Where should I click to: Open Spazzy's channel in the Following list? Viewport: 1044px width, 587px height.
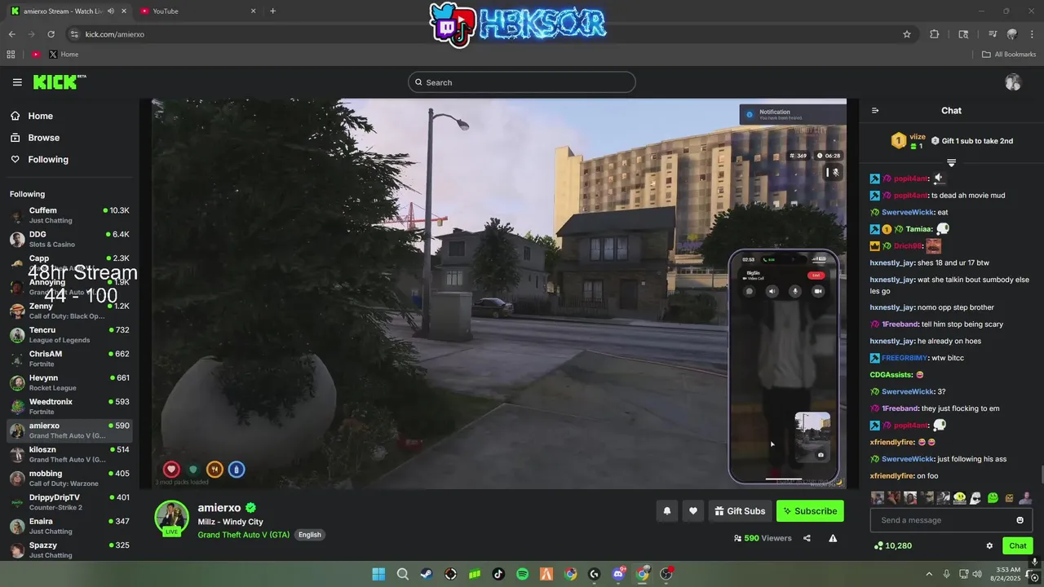[69, 549]
